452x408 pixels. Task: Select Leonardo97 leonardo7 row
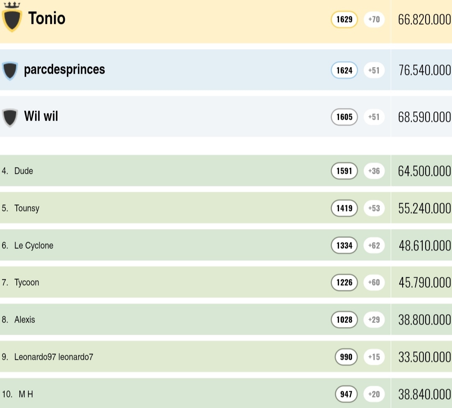pyautogui.click(x=54, y=357)
